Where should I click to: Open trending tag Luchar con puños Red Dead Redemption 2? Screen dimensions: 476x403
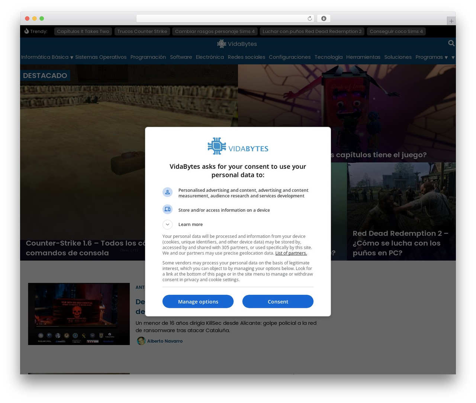click(x=312, y=31)
